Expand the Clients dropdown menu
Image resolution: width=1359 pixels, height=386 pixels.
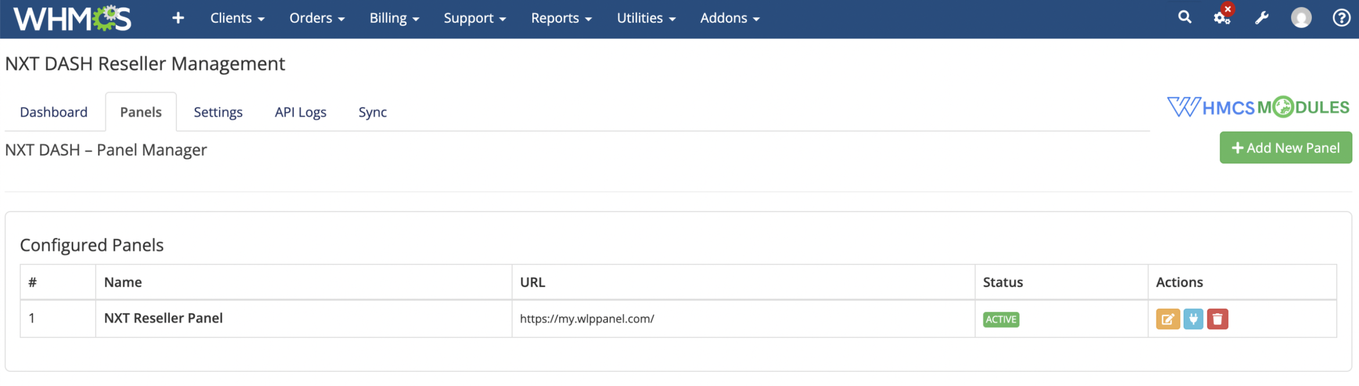237,18
